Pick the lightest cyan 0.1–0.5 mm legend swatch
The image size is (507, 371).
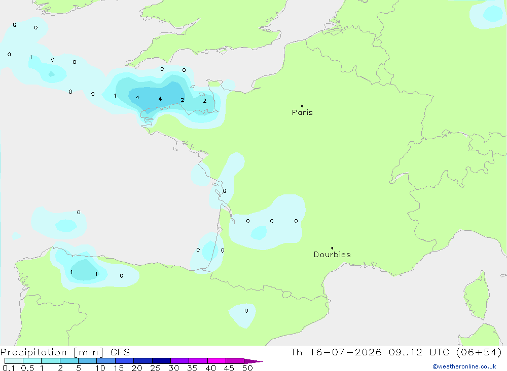(x=14, y=361)
